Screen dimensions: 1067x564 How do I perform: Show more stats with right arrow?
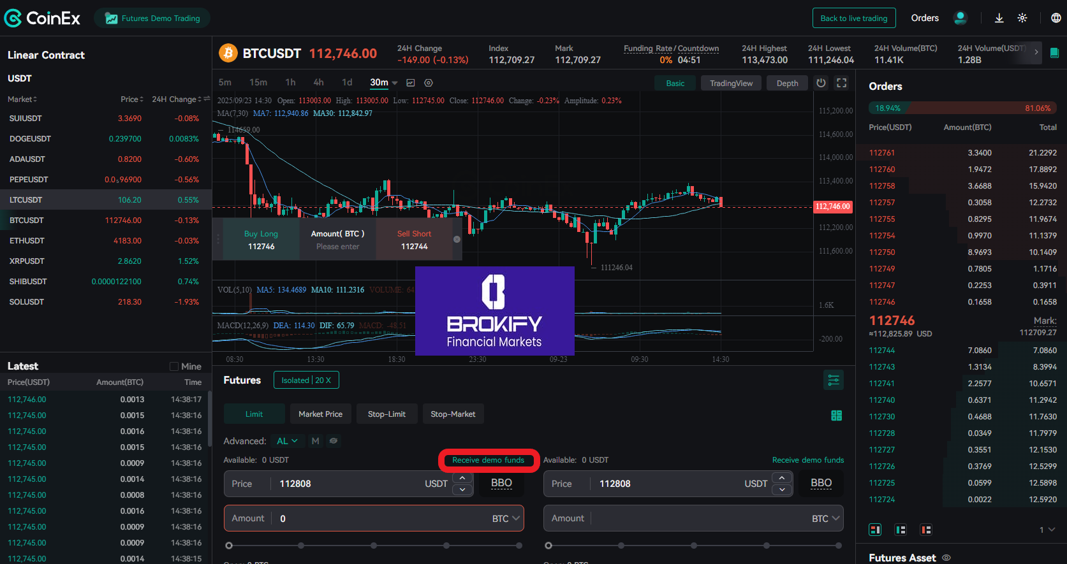pos(1036,52)
